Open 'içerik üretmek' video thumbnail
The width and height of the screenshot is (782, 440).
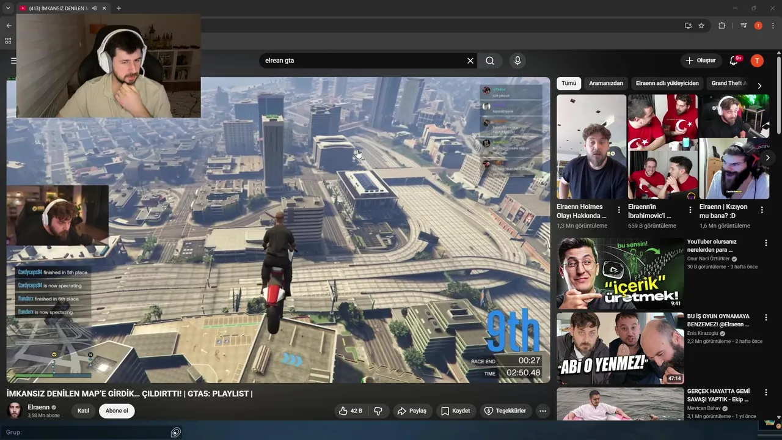click(x=620, y=274)
